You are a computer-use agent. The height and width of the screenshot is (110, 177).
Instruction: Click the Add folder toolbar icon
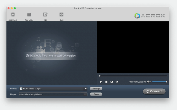pos(29,14)
